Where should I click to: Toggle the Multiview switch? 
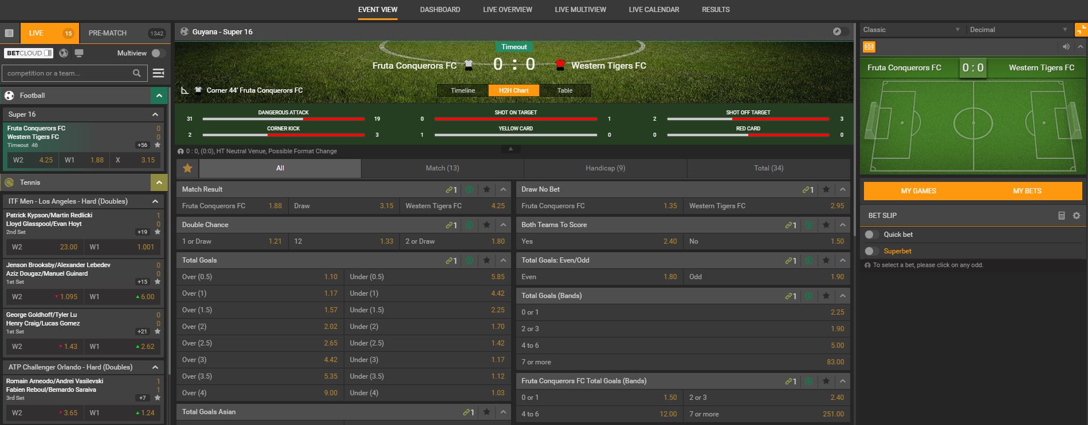tap(158, 53)
